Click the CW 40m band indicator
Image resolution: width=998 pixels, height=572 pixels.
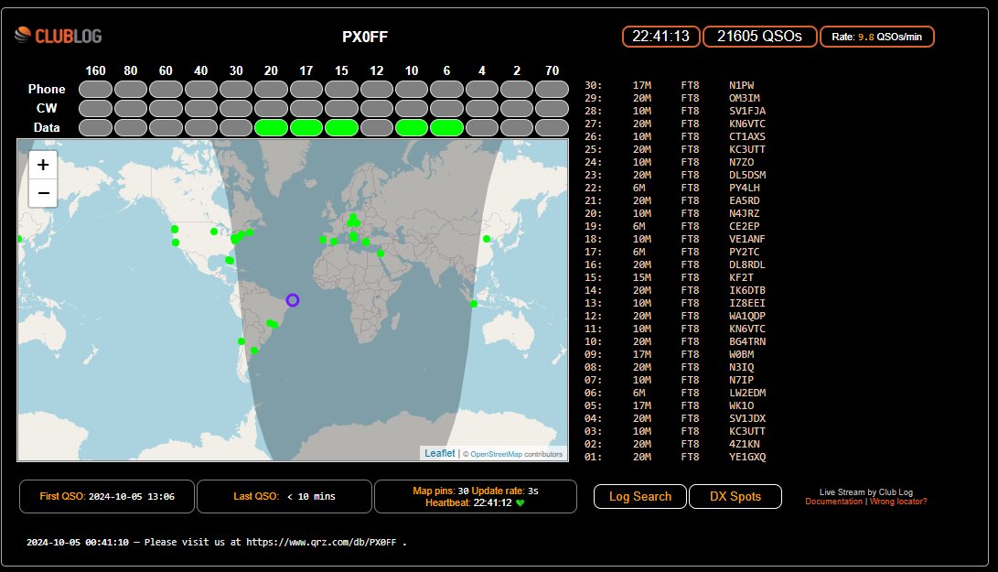pyautogui.click(x=201, y=108)
